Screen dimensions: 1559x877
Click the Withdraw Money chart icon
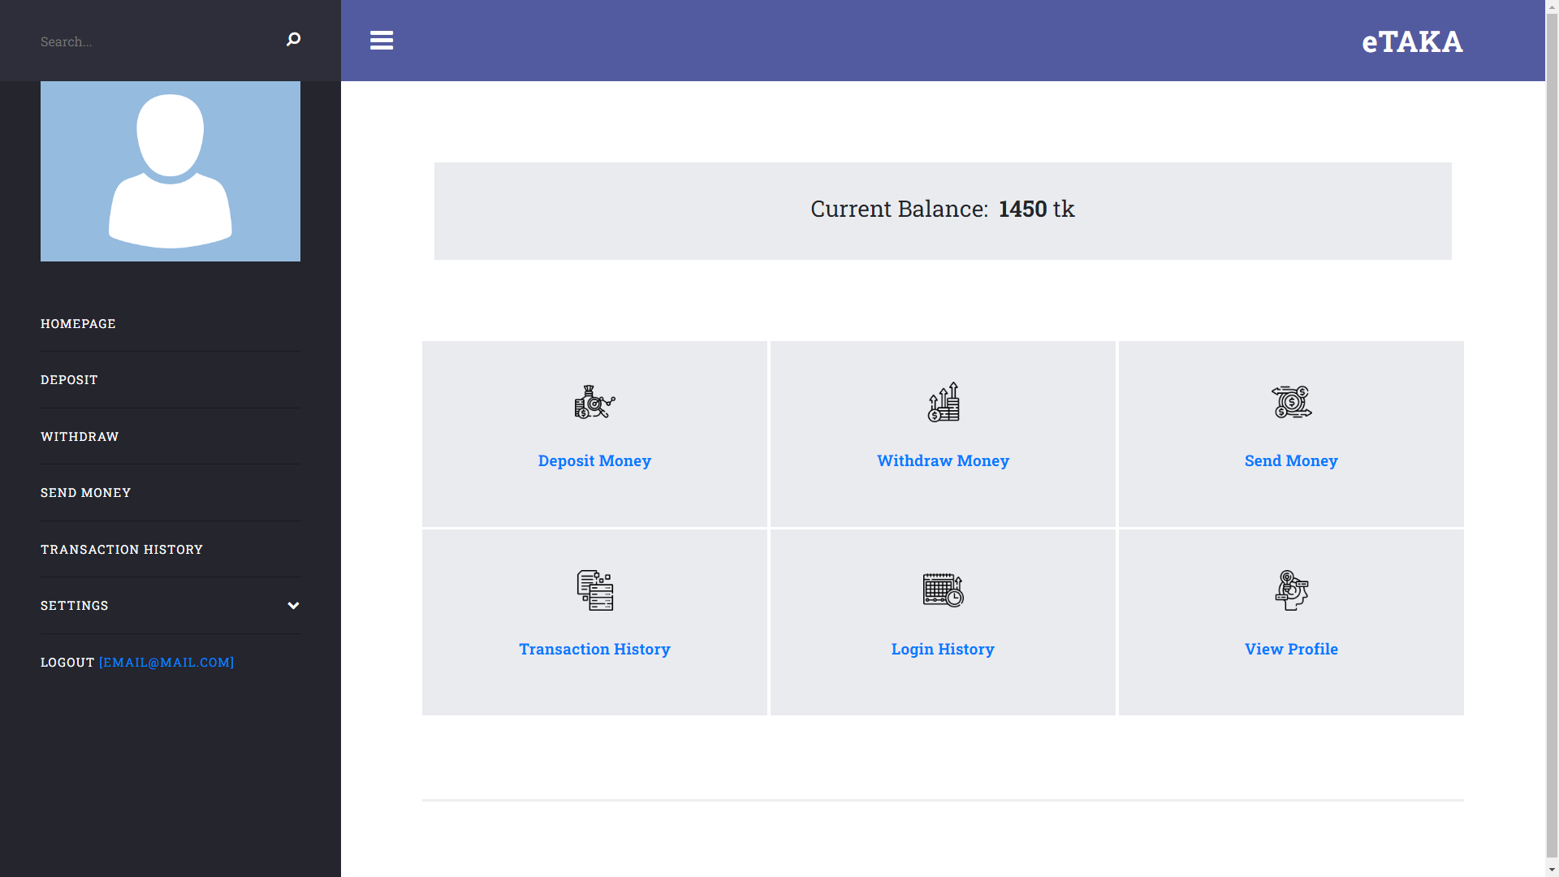click(x=943, y=402)
